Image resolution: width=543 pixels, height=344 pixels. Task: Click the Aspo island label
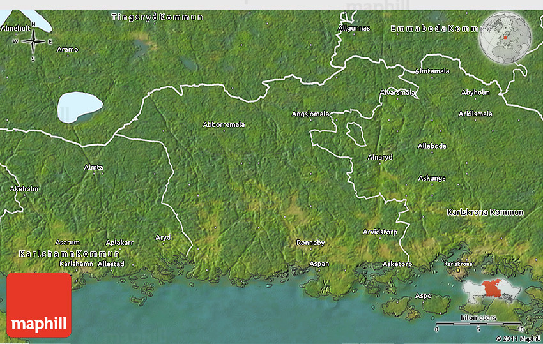tap(424, 295)
